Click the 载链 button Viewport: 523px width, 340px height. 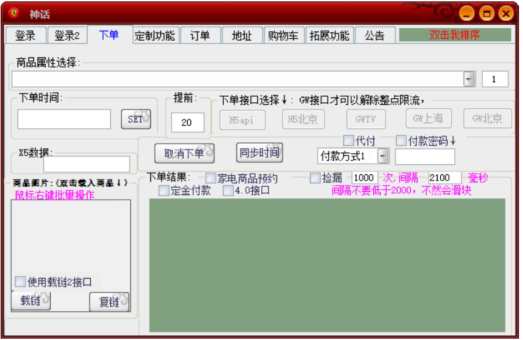[x=31, y=301]
